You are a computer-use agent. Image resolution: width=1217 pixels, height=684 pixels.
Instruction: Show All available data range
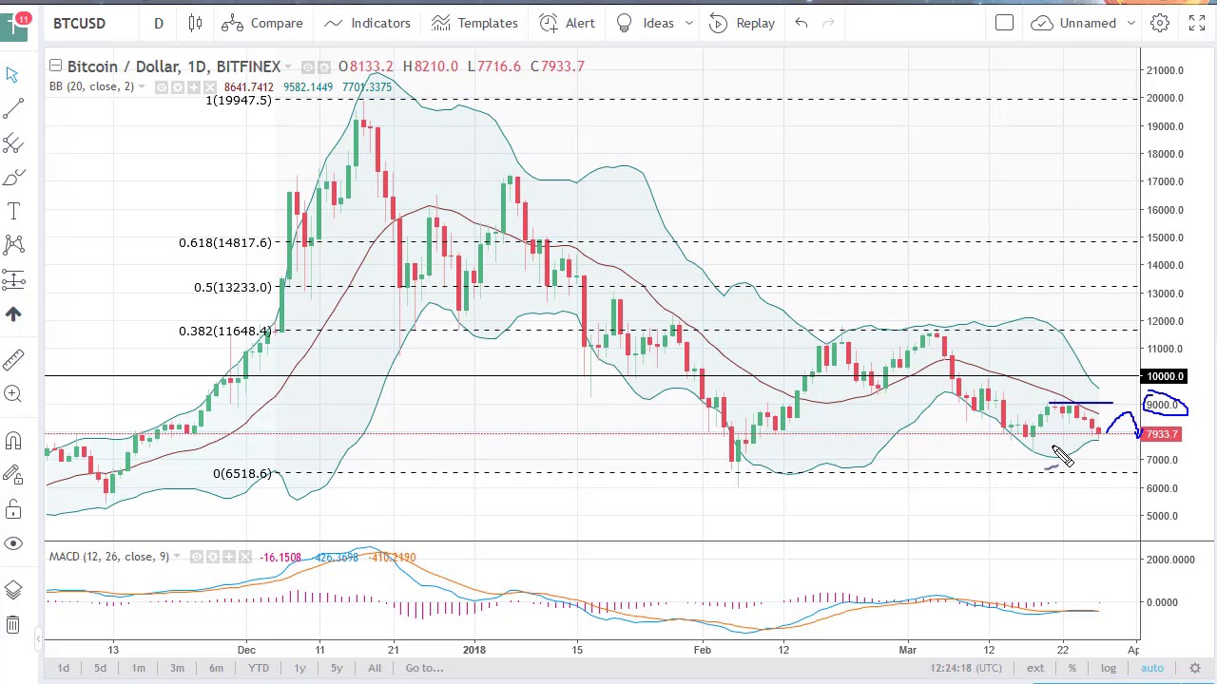click(375, 668)
